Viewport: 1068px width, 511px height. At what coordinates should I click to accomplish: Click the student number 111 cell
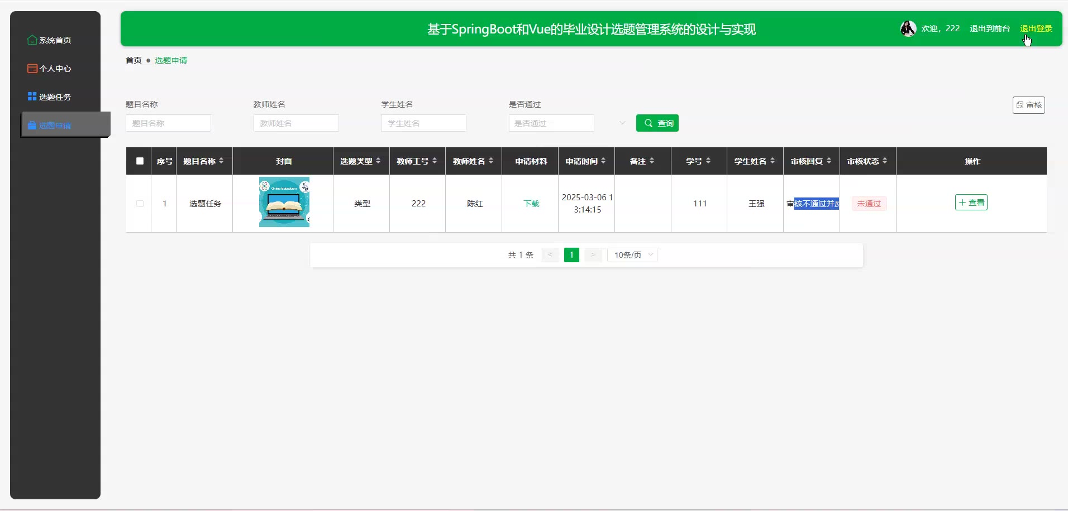pyautogui.click(x=700, y=204)
